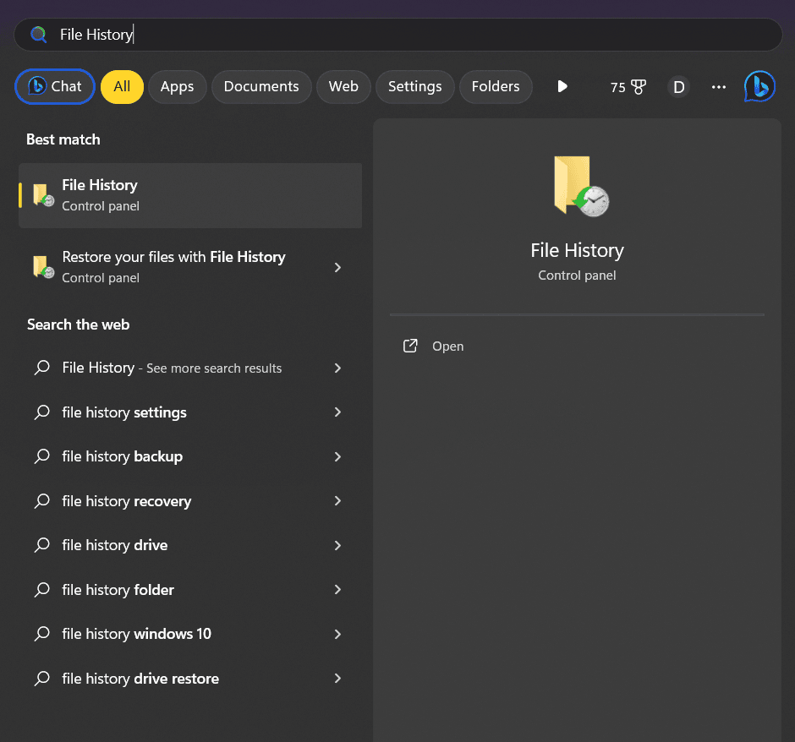Click the D user account icon
Image resolution: width=795 pixels, height=742 pixels.
coord(677,86)
